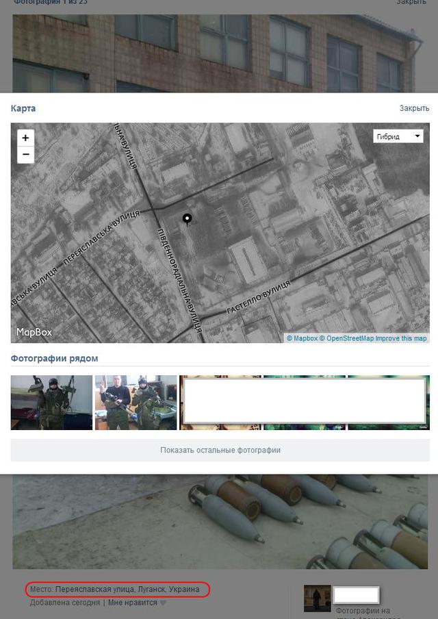Click the black location pin on map
The height and width of the screenshot is (619, 438).
[187, 219]
